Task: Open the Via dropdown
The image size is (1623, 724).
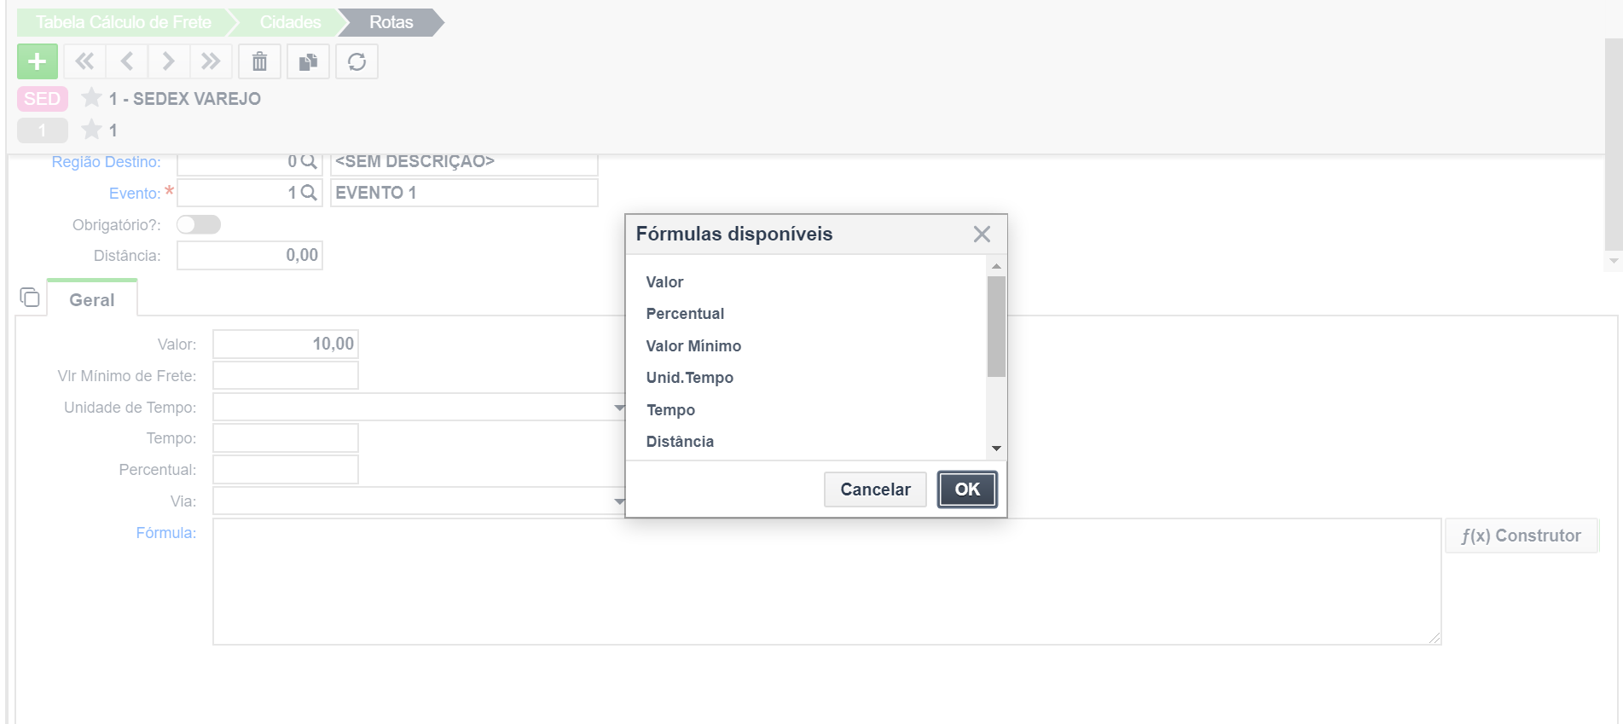Action: pyautogui.click(x=619, y=501)
